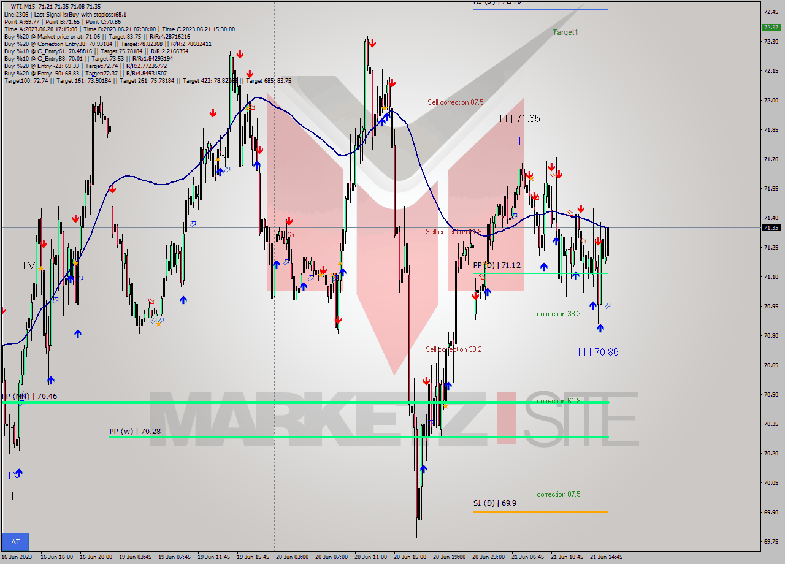
Task: Click the 20 Jun 19:00 time label
Action: 449,557
